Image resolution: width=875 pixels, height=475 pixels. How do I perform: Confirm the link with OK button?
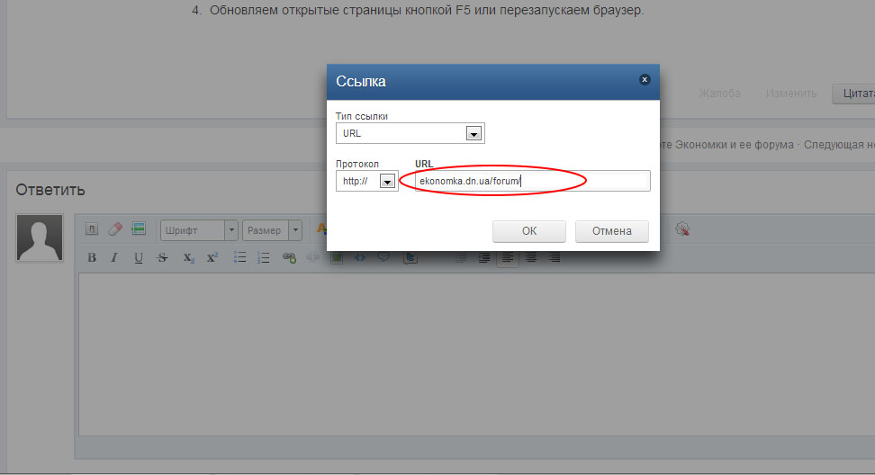point(529,231)
